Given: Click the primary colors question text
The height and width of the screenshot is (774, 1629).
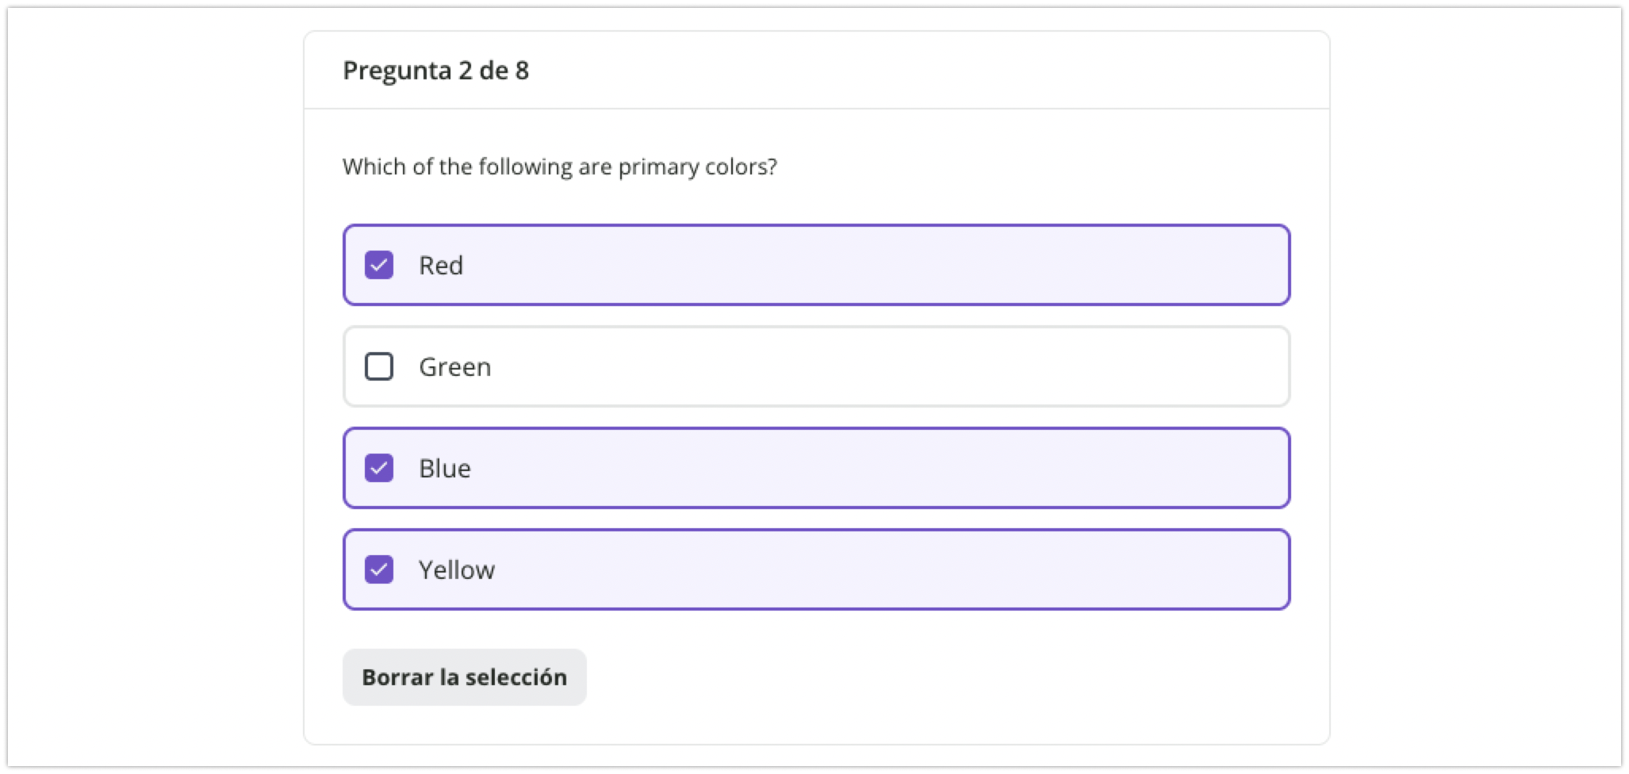Looking at the screenshot, I should [559, 167].
